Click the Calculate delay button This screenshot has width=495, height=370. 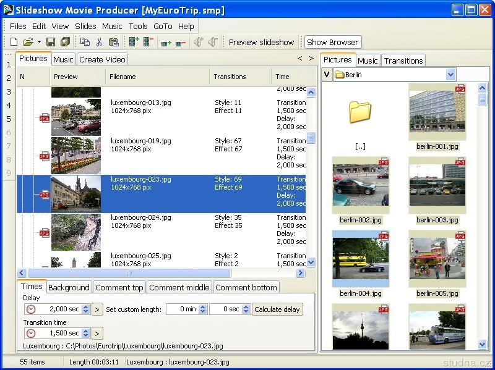pyautogui.click(x=277, y=309)
